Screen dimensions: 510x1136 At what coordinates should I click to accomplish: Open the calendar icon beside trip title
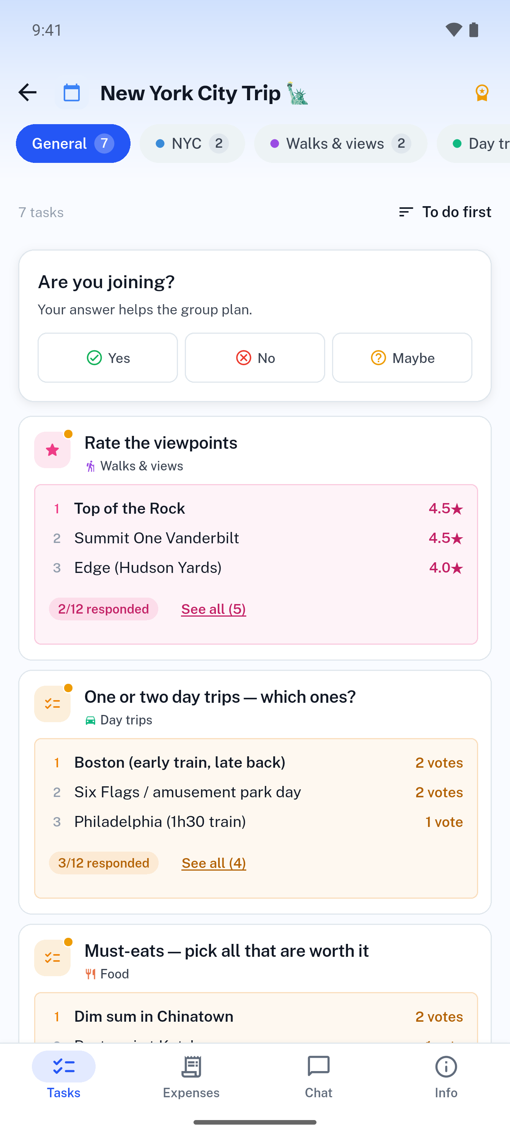tap(71, 93)
